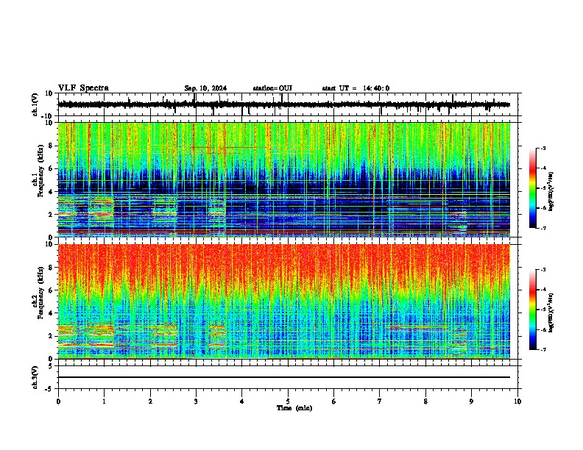
Task: Click time axis tick label "1"
Action: tap(104, 401)
